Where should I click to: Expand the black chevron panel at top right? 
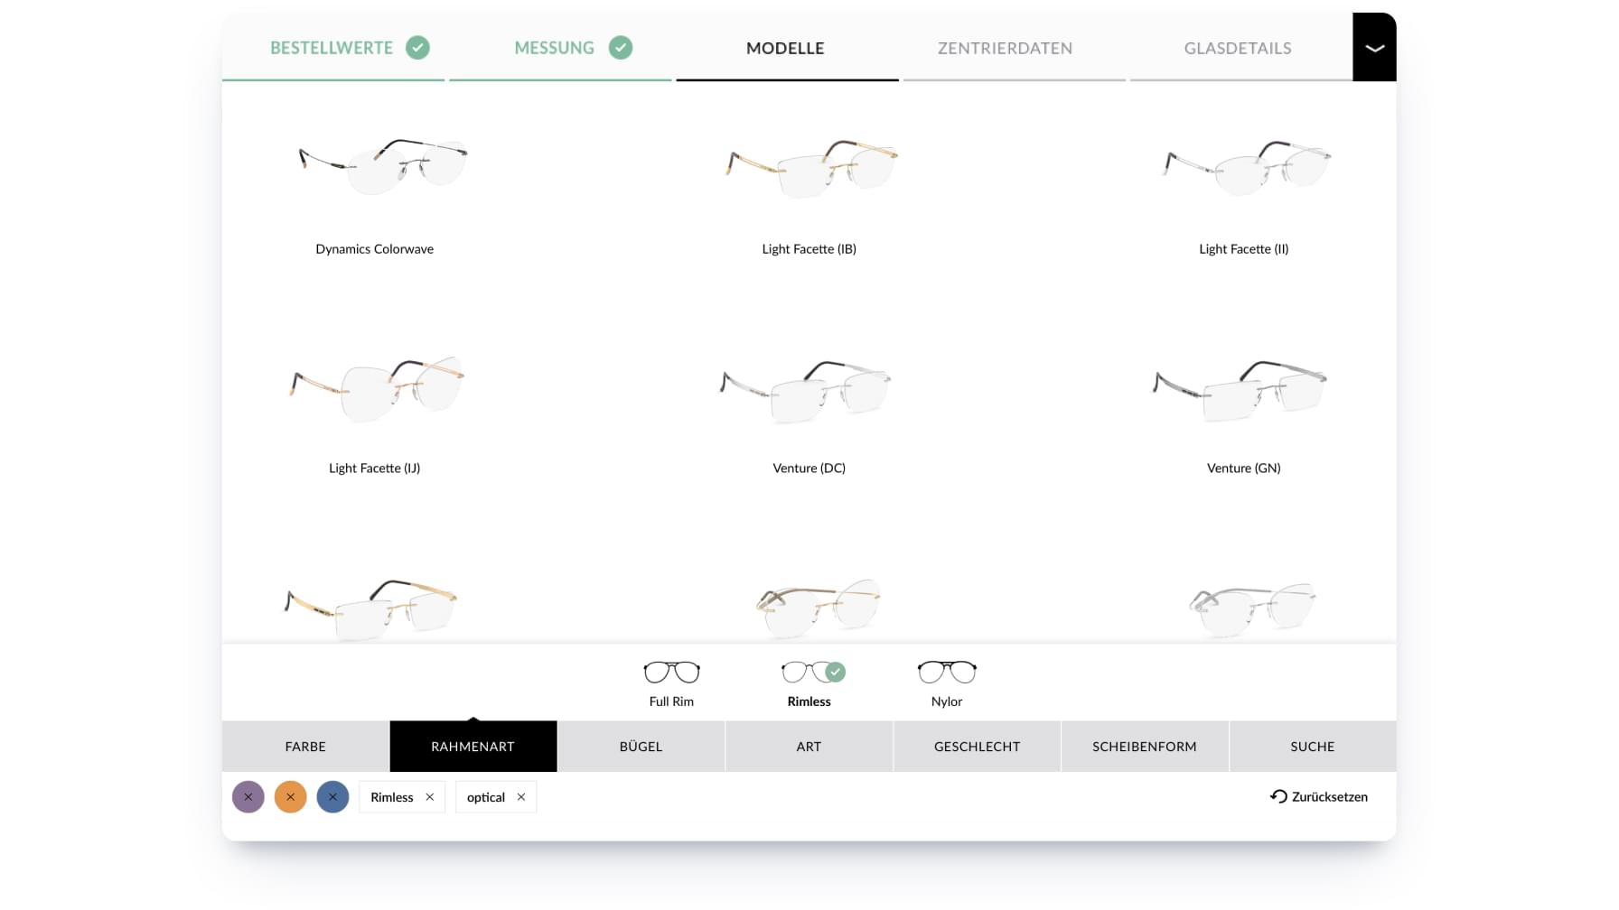coord(1373,48)
